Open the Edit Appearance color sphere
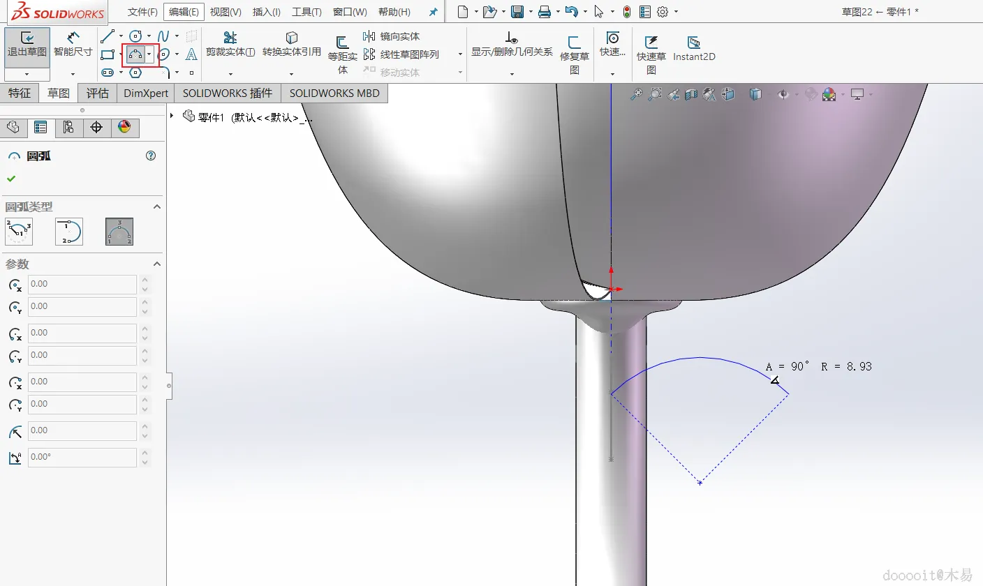This screenshot has width=983, height=586. point(829,94)
